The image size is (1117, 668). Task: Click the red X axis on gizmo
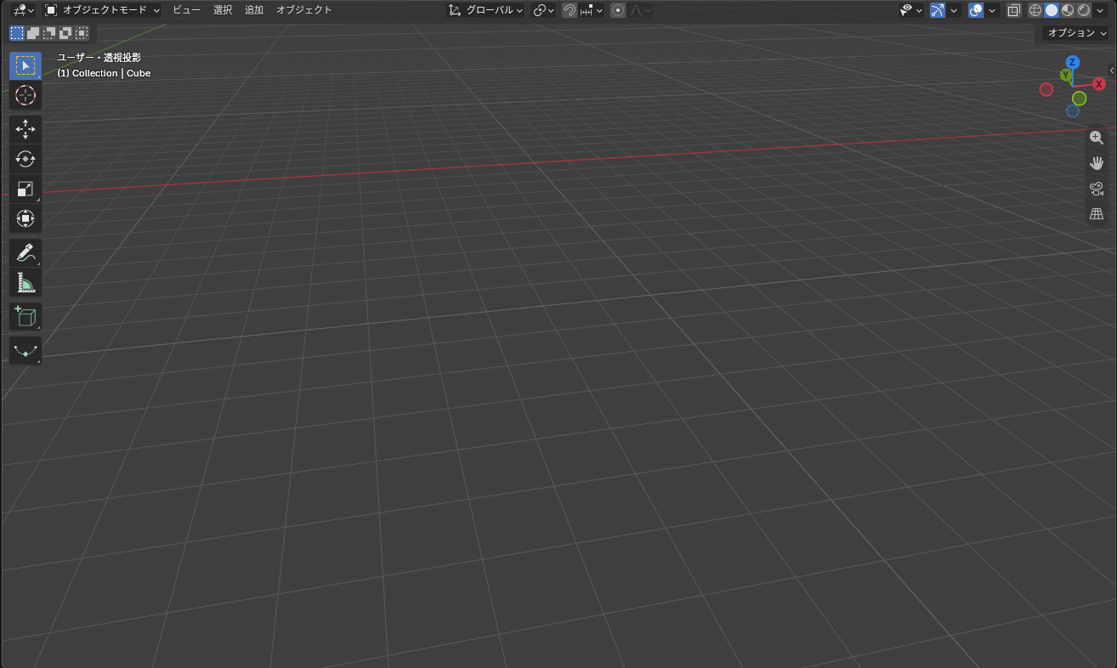click(x=1099, y=84)
